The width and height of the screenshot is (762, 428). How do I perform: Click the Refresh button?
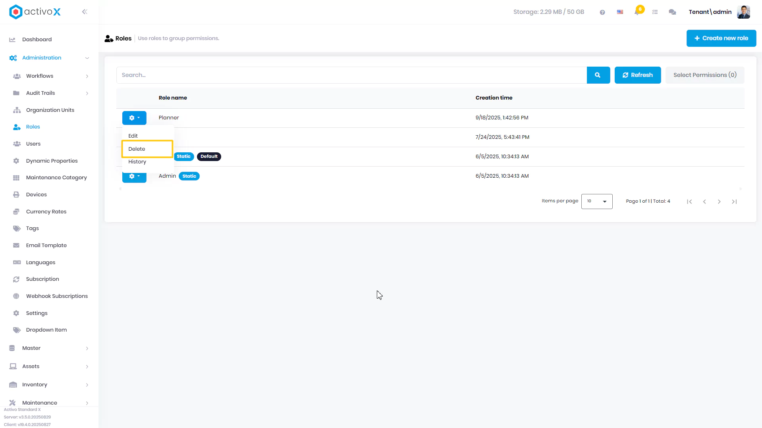click(x=637, y=75)
